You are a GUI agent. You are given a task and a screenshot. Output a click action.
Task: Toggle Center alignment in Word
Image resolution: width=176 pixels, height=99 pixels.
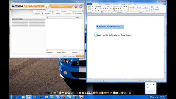[x=116, y=9]
